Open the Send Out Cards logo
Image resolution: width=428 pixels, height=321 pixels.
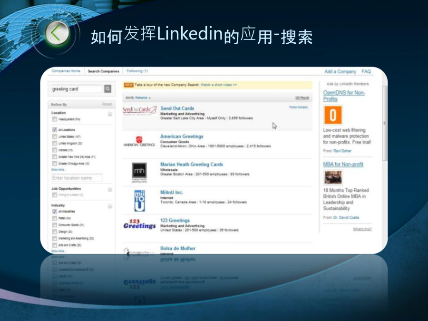[139, 110]
